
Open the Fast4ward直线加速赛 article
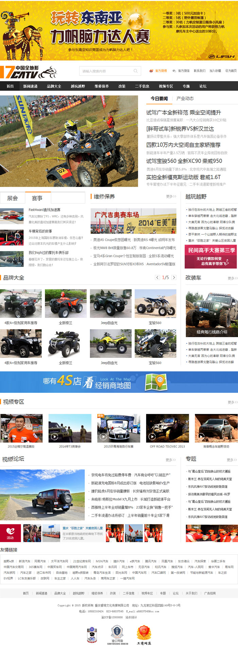point(45,210)
